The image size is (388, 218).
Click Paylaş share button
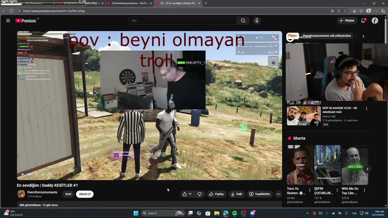click(x=216, y=194)
